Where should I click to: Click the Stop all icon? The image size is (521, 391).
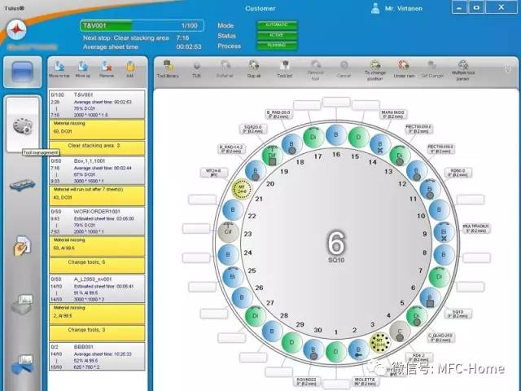point(253,68)
